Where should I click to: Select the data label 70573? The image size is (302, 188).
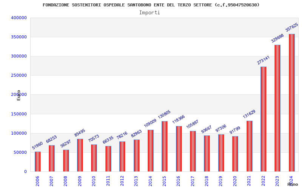[x=94, y=138]
